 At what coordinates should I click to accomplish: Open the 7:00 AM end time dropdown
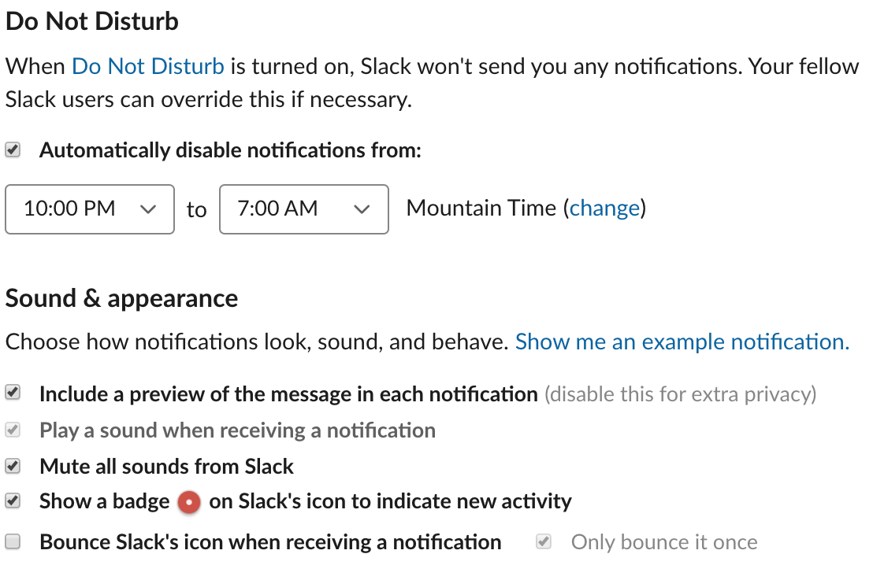click(303, 209)
